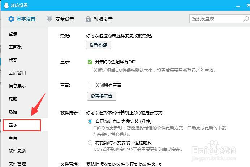Select 提醒 in the sidebar

[13, 99]
